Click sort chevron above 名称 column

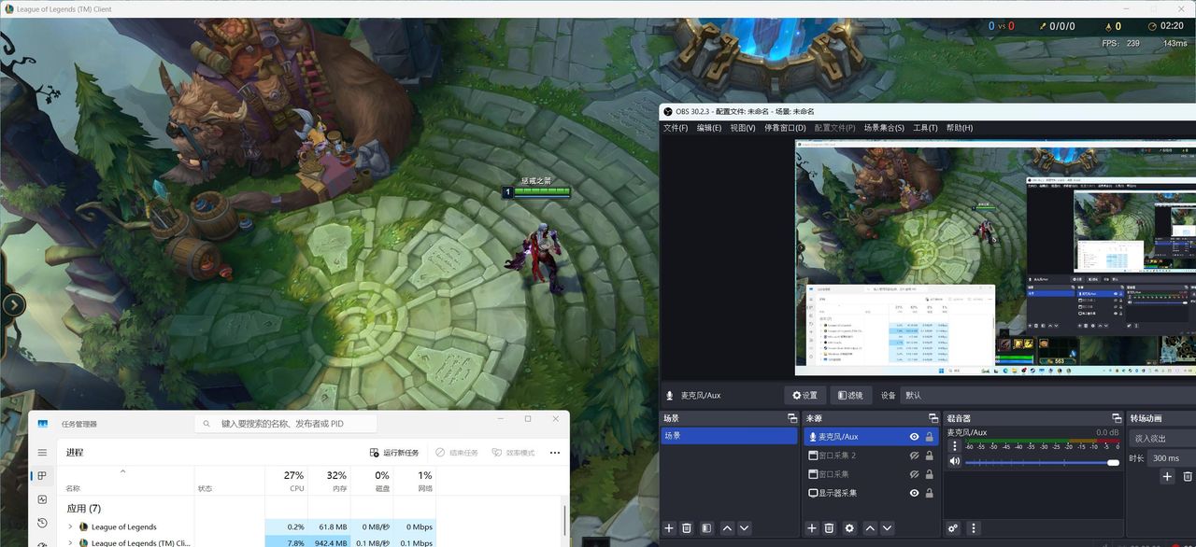122,472
